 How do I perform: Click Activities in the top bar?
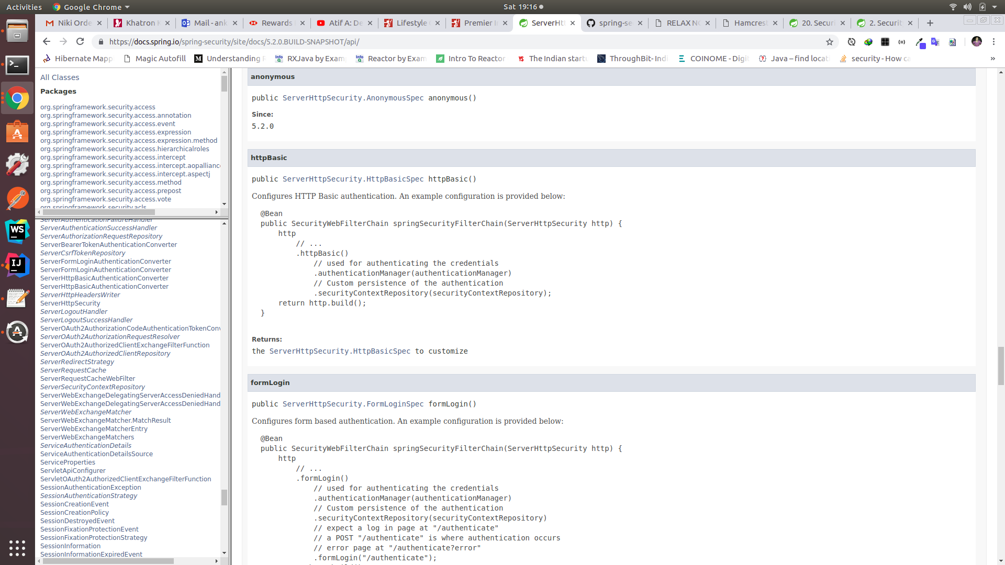click(24, 7)
